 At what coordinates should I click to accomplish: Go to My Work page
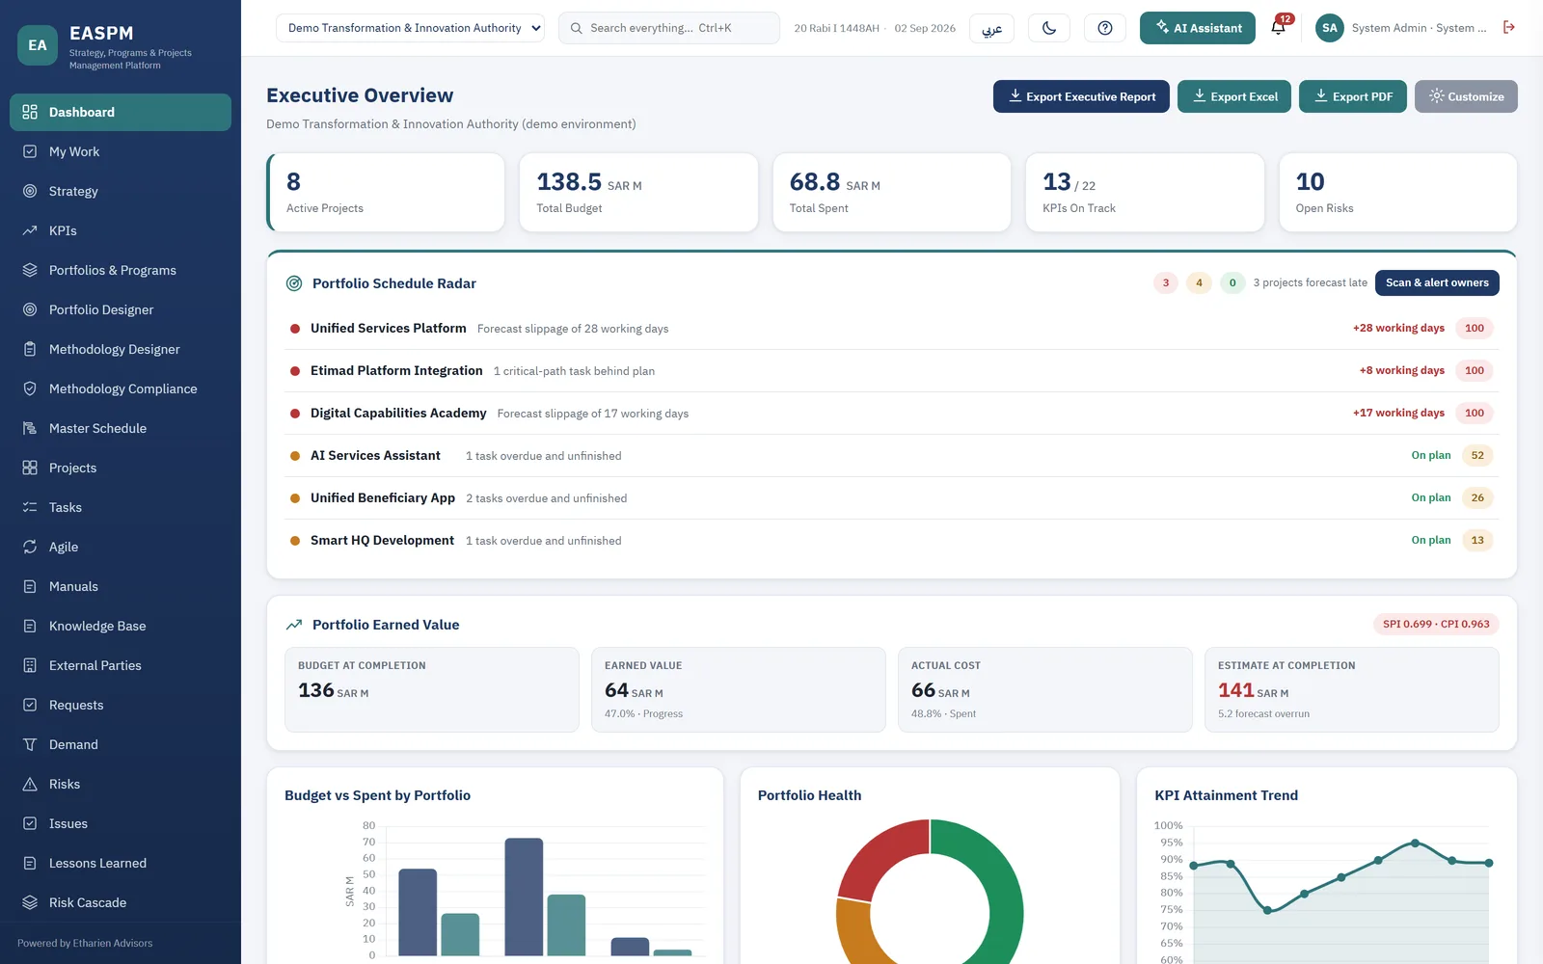point(121,151)
